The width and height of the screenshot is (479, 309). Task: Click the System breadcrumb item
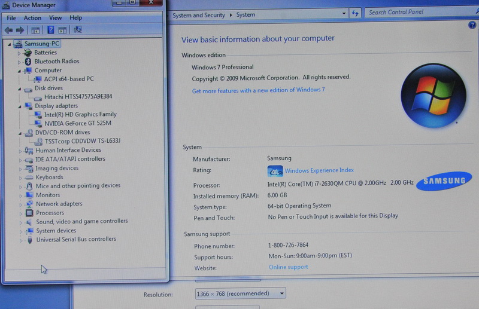coord(245,14)
